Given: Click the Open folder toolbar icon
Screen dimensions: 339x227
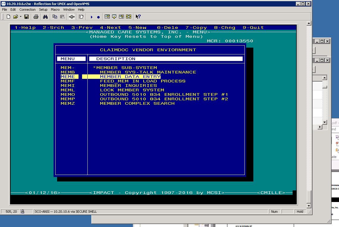Looking at the screenshot, I should (15, 17).
